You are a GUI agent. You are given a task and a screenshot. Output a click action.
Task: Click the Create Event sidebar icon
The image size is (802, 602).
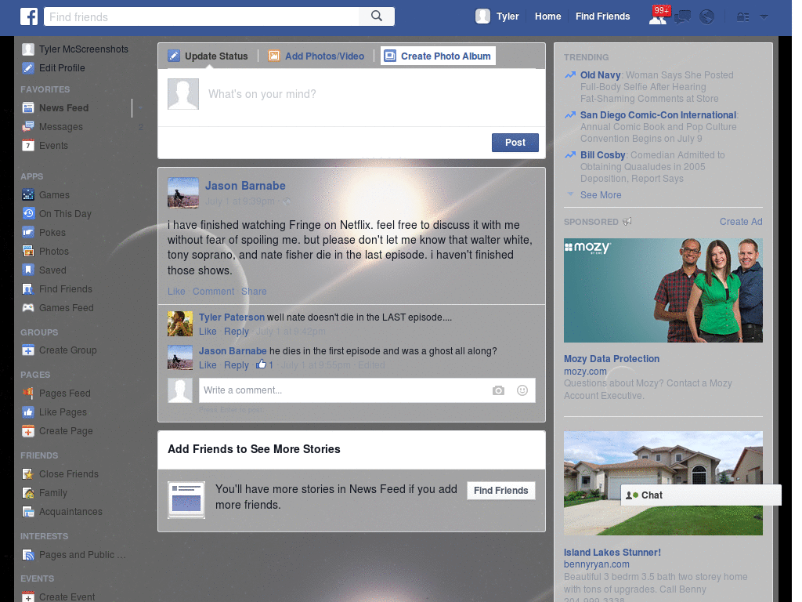pos(28,597)
